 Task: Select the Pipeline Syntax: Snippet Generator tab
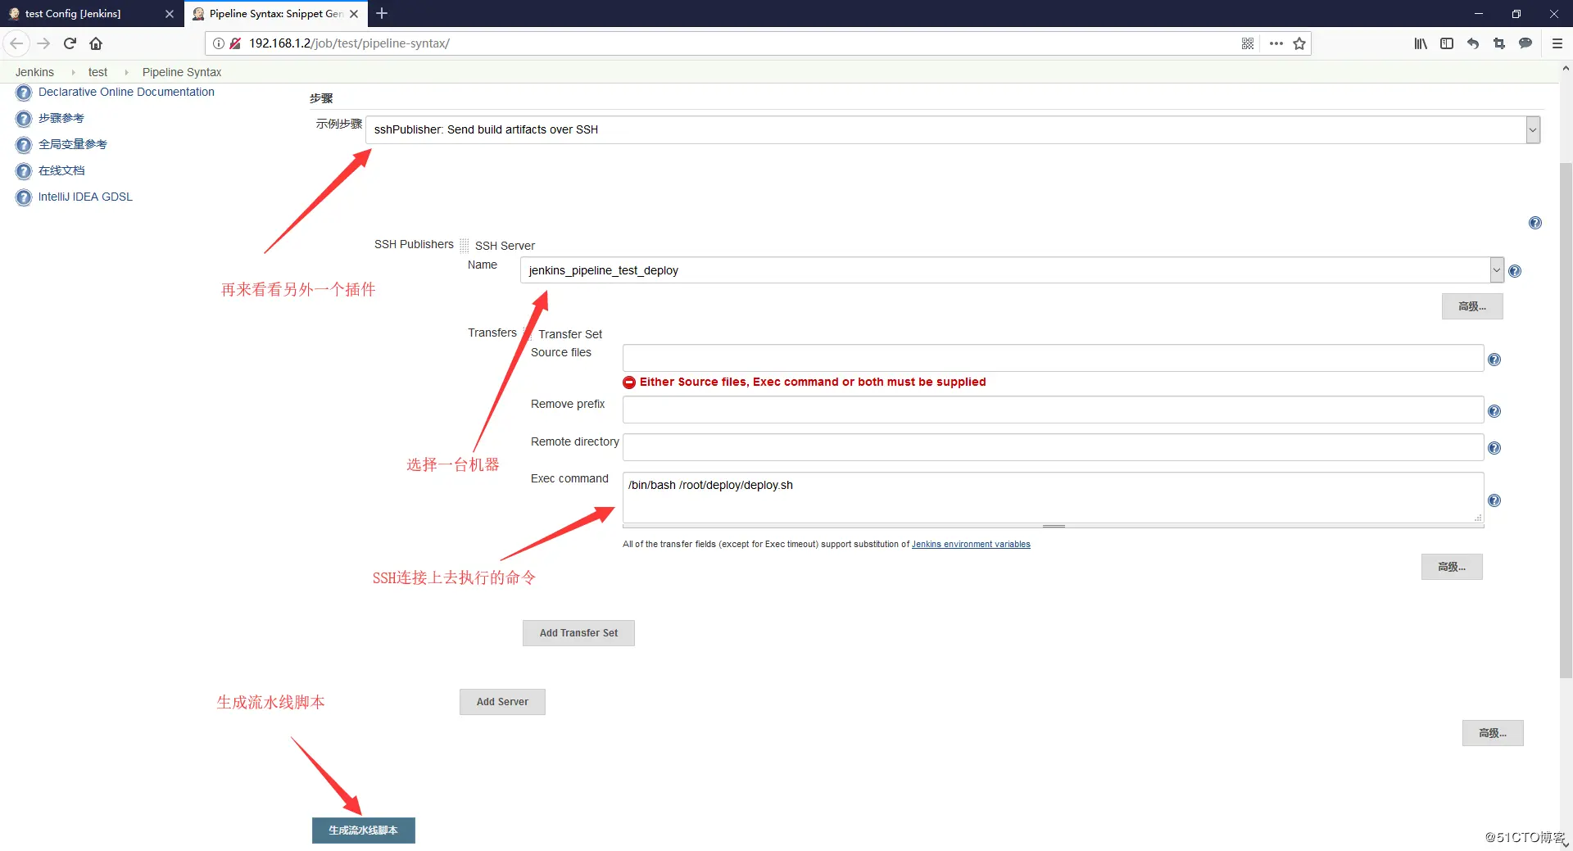click(275, 14)
